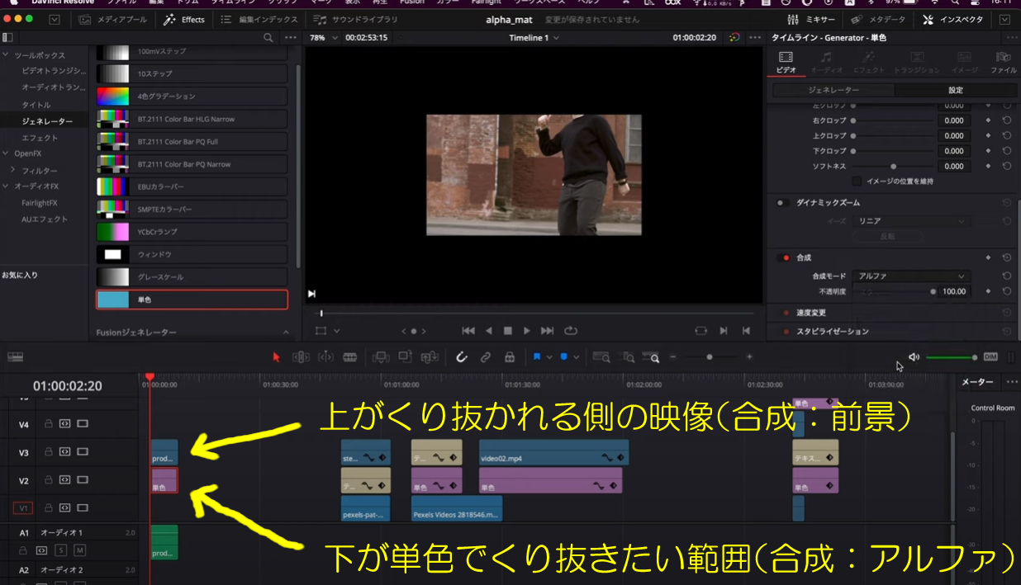Image resolution: width=1021 pixels, height=585 pixels.
Task: Select the 単色 generator thumbnail
Action: (x=113, y=300)
